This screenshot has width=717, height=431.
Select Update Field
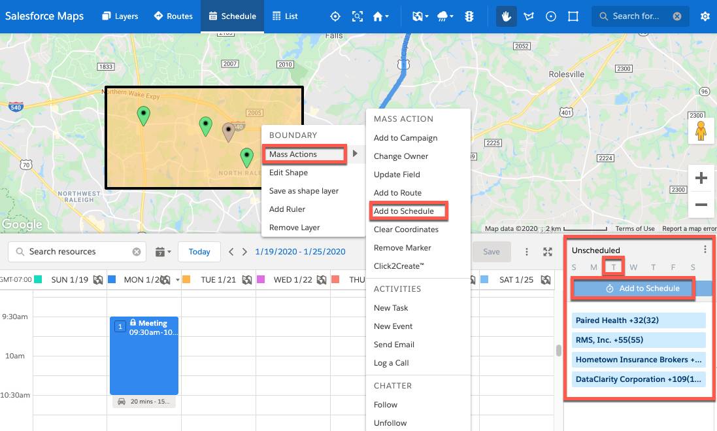397,175
